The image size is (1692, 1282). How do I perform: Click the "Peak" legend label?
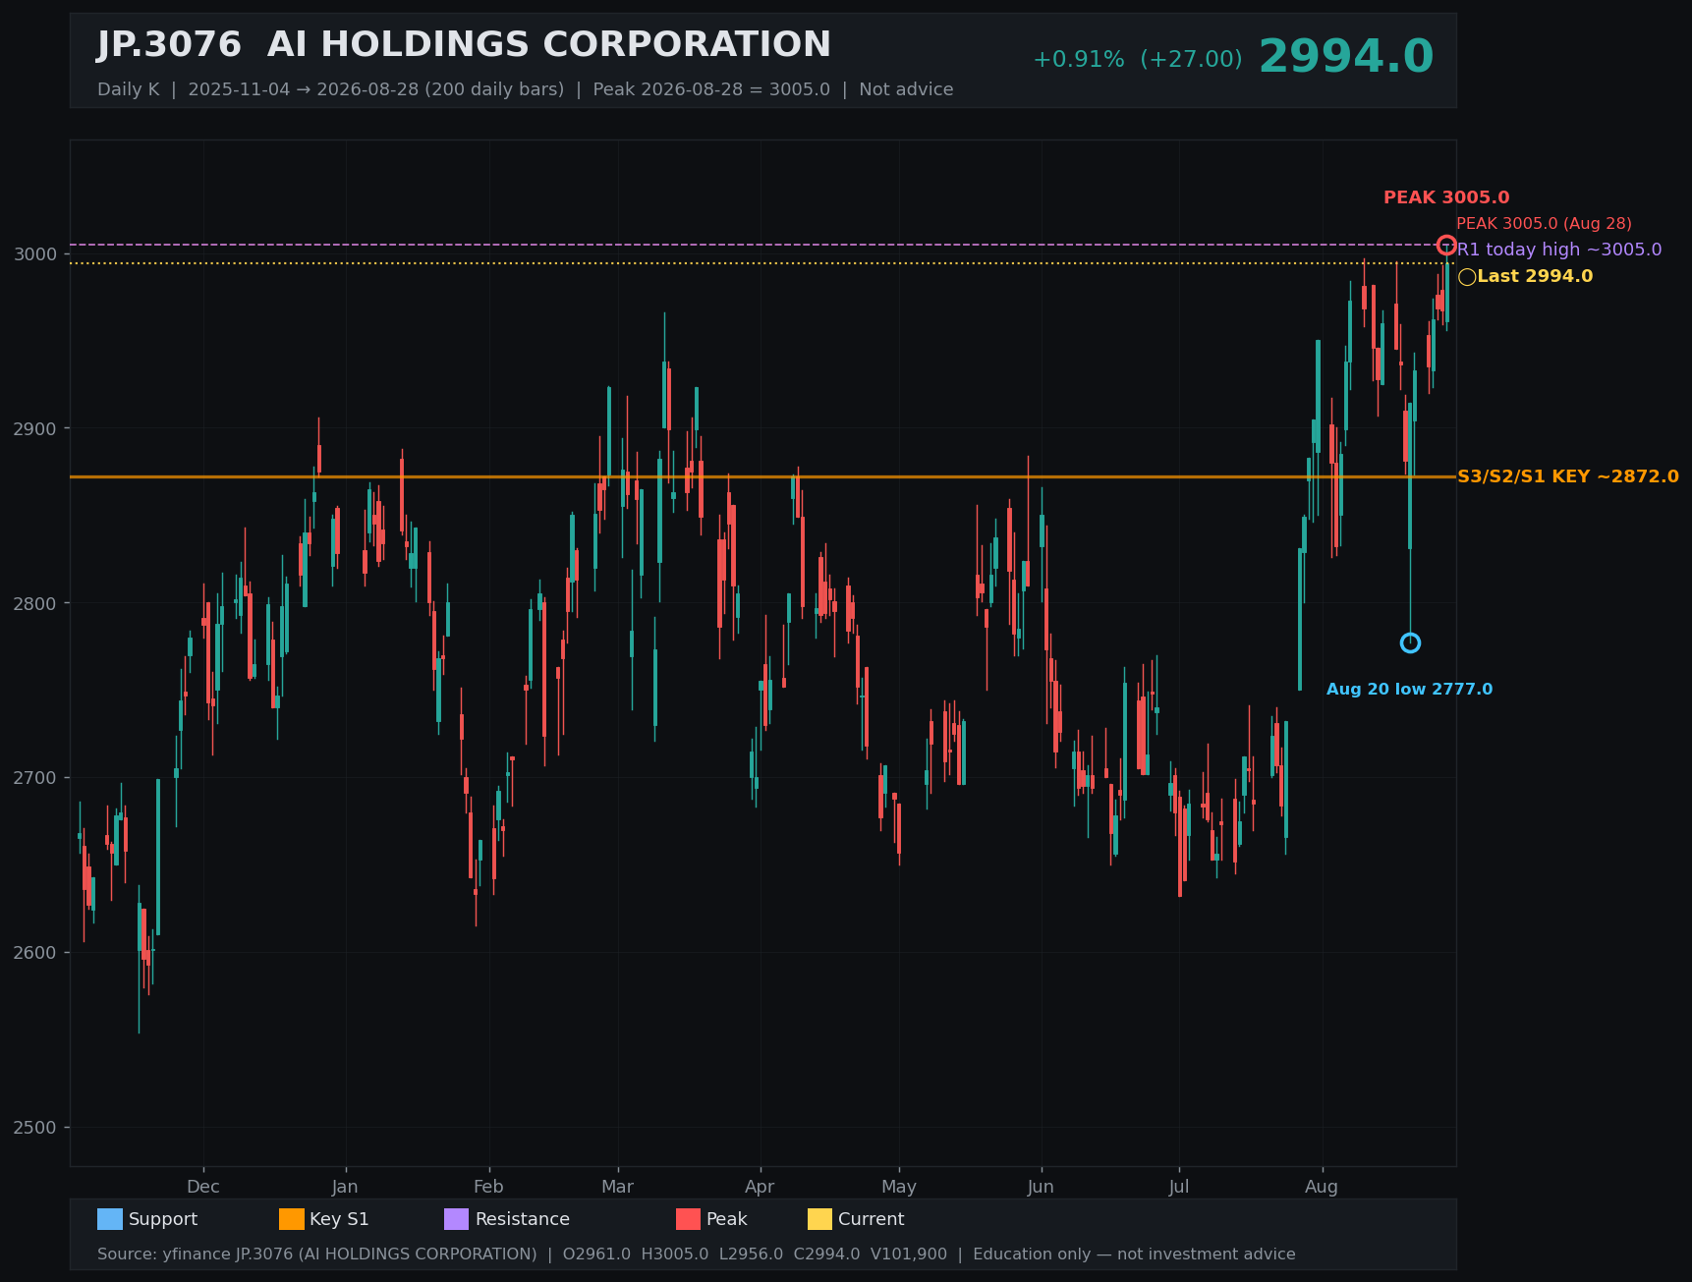[x=727, y=1219]
